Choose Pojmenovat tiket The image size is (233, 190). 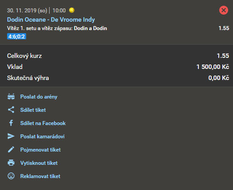40,150
